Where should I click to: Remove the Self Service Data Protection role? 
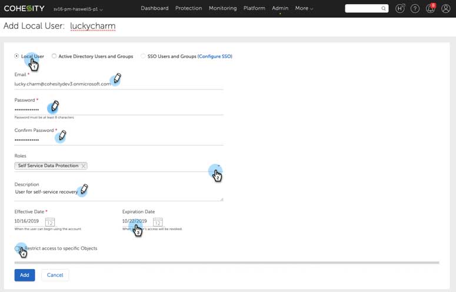click(x=84, y=166)
